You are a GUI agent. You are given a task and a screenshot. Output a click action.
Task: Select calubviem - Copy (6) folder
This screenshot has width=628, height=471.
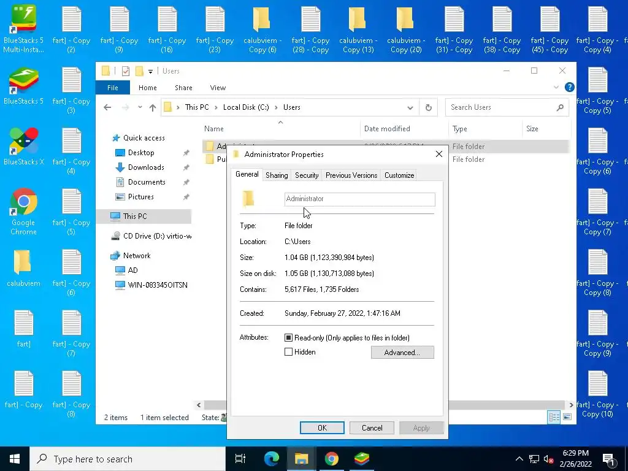point(262,29)
